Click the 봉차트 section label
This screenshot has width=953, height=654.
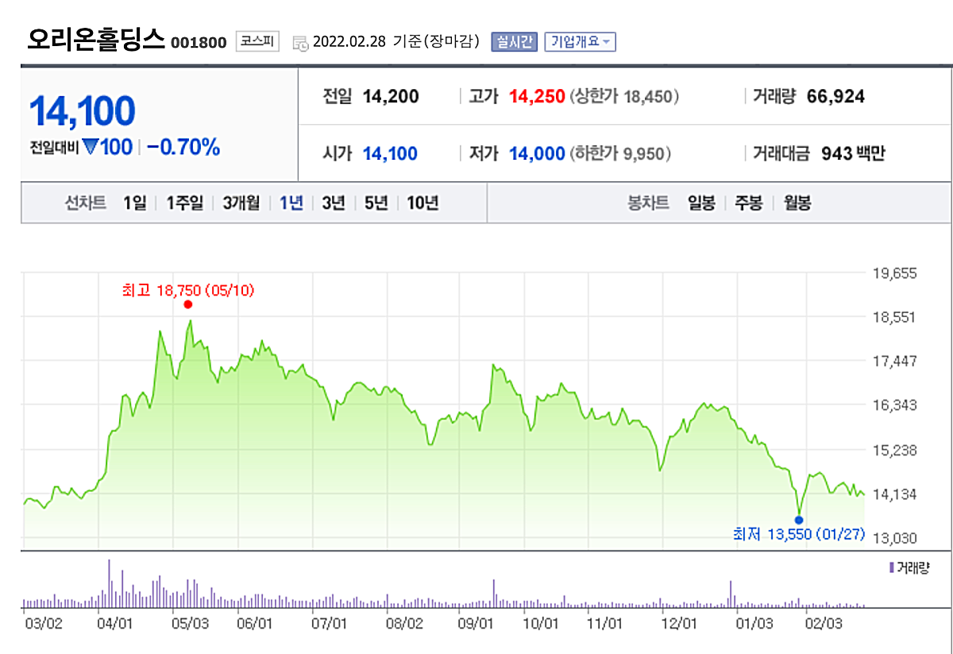(648, 203)
